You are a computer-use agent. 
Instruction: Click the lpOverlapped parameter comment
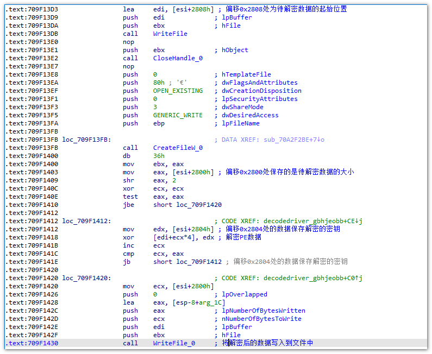coord(245,294)
